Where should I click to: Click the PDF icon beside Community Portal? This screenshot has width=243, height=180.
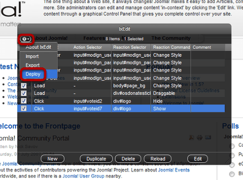(192, 137)
